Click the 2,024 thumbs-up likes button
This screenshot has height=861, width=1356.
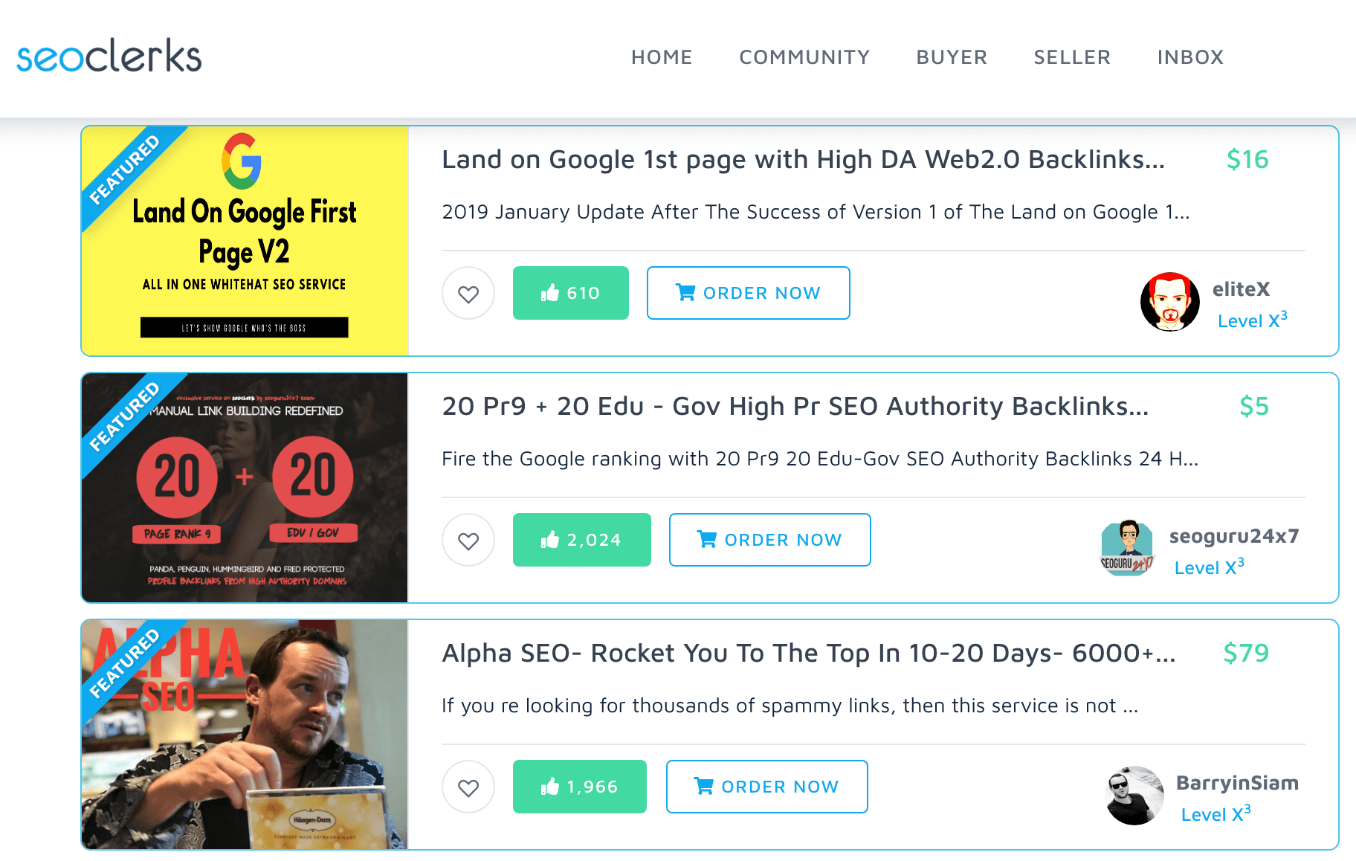tap(582, 540)
